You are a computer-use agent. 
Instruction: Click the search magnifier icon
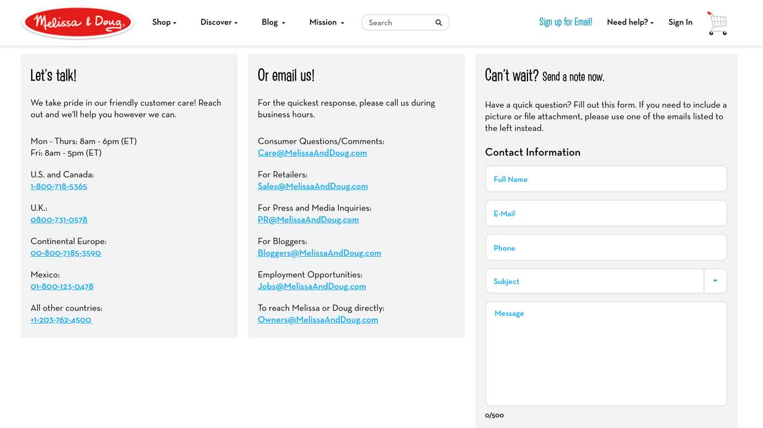pos(439,23)
